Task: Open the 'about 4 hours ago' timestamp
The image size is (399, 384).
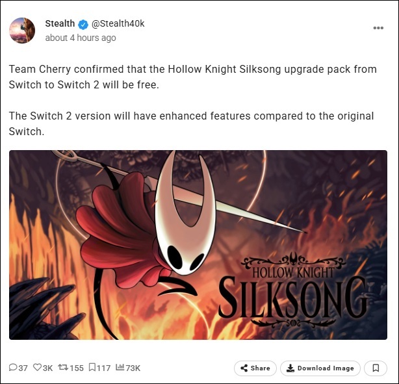Action: click(81, 38)
